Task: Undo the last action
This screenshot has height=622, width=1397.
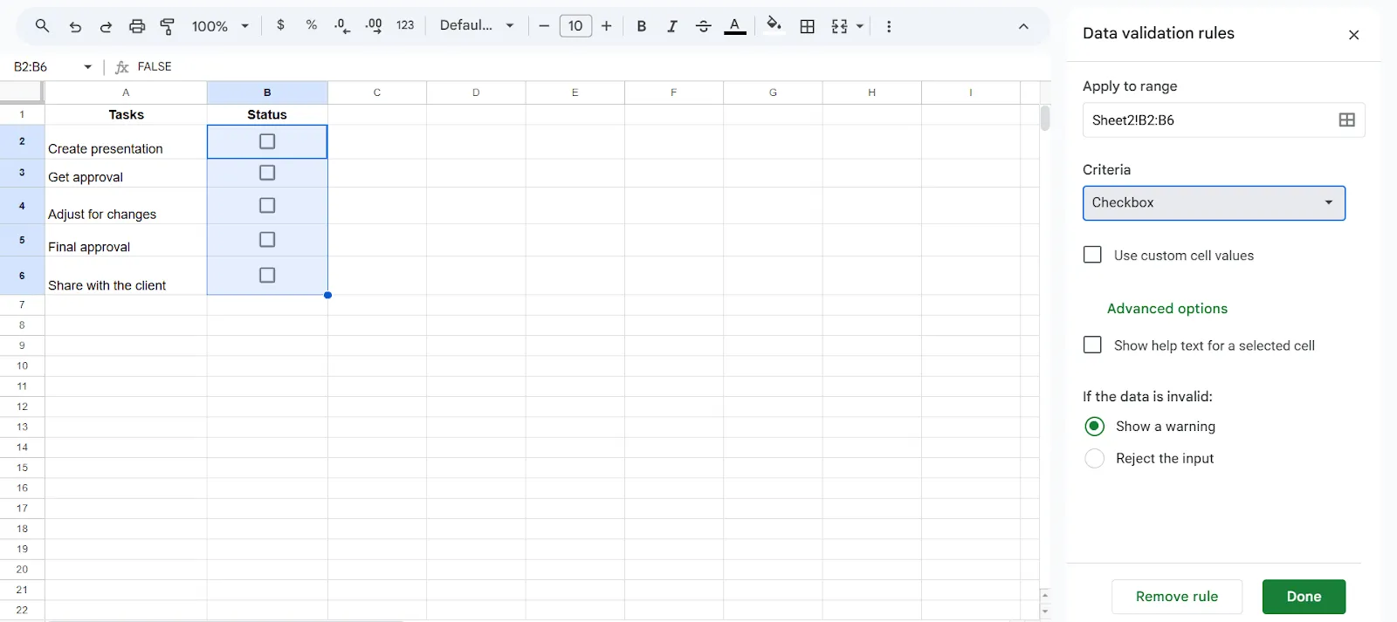Action: tap(75, 26)
